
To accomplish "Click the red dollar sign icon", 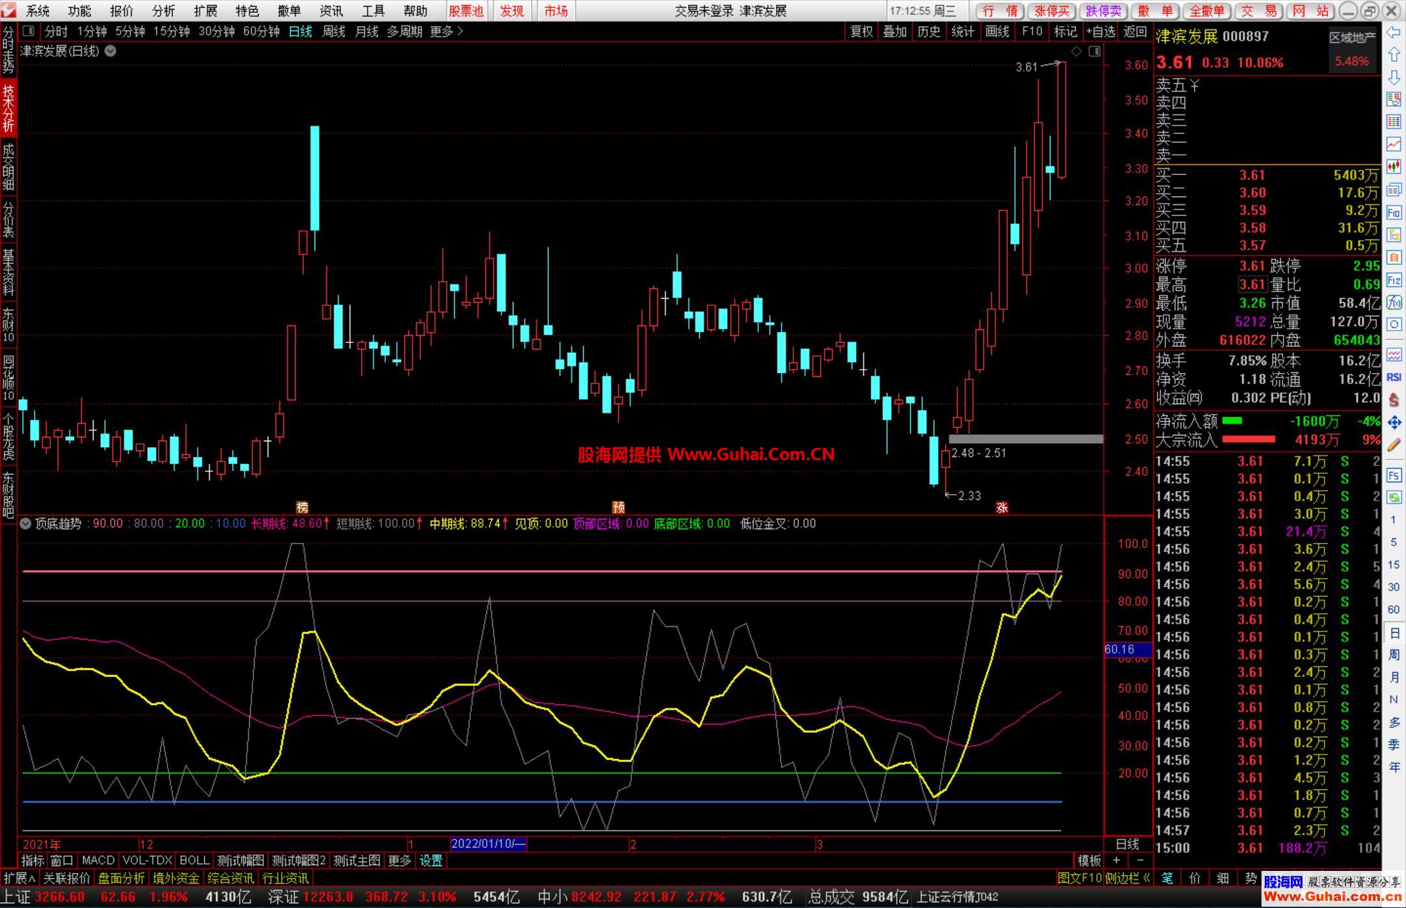I will pos(1394,400).
